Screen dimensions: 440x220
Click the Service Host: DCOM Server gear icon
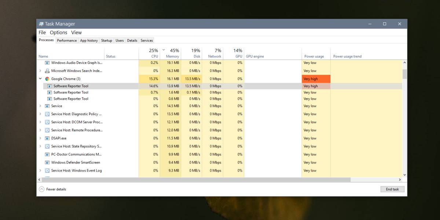(47, 122)
